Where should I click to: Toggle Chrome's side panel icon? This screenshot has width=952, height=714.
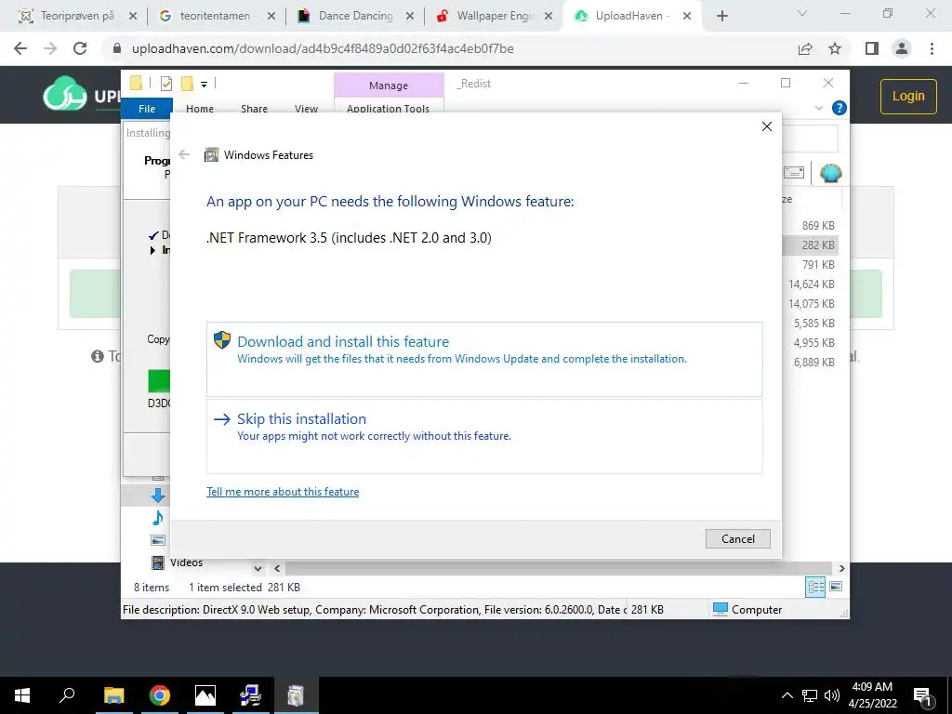click(x=872, y=48)
